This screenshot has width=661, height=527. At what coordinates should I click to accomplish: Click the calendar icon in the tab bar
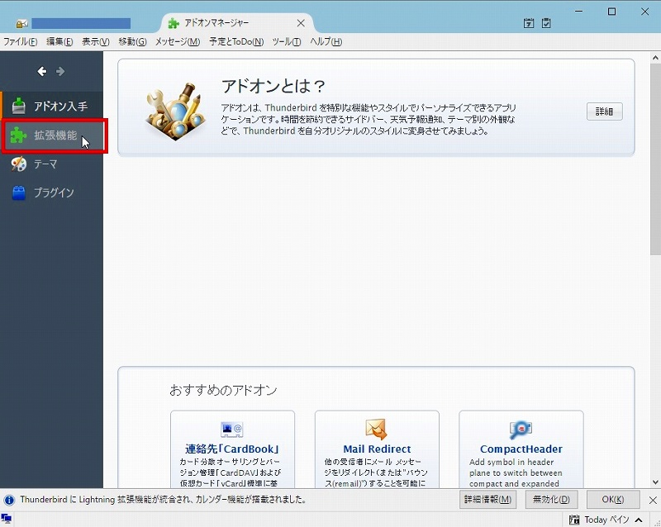(529, 24)
